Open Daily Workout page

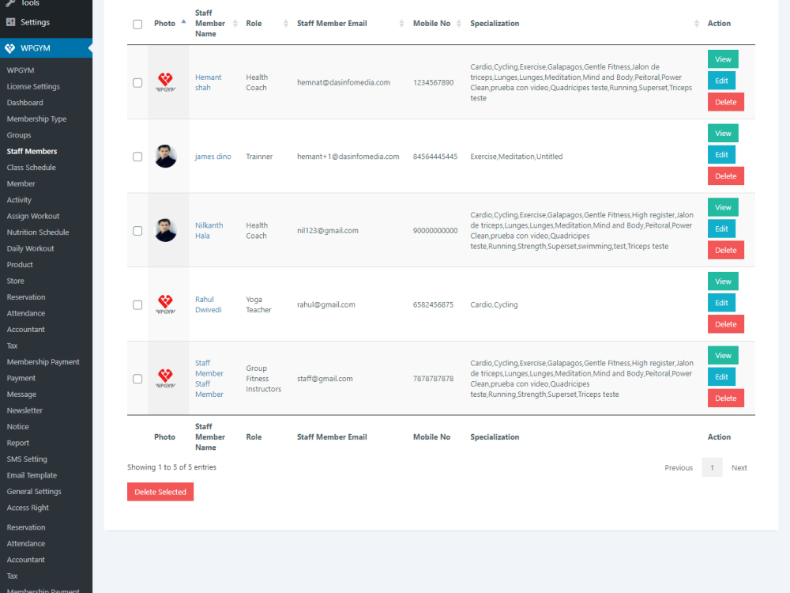pos(30,248)
